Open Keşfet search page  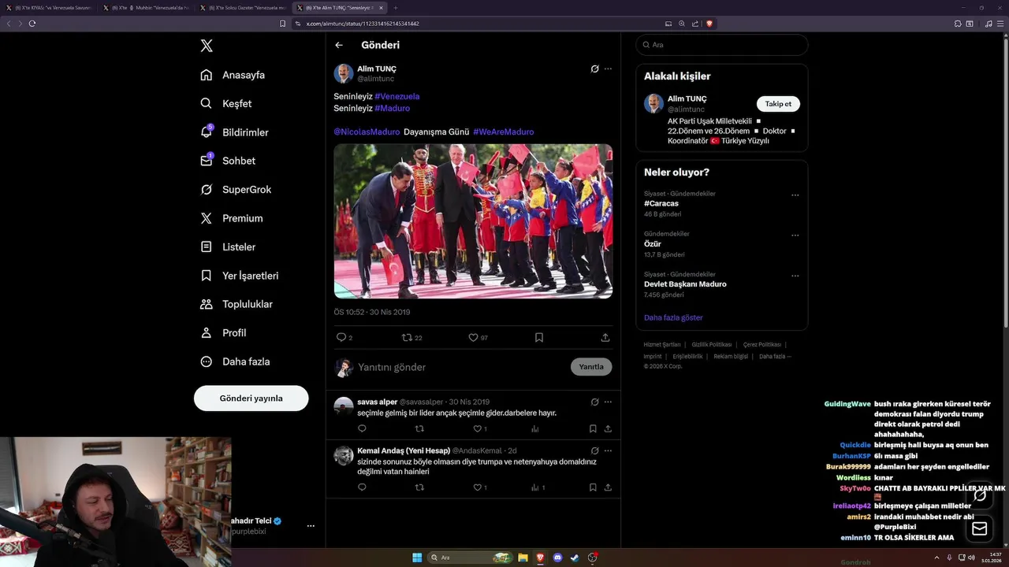[226, 103]
